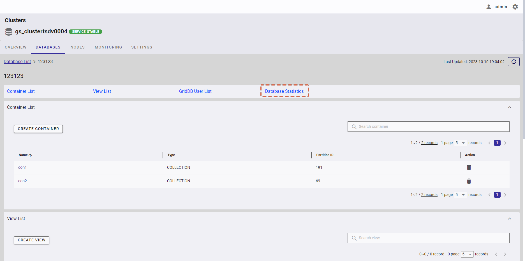Follow the Database Statistics link

[x=284, y=91]
